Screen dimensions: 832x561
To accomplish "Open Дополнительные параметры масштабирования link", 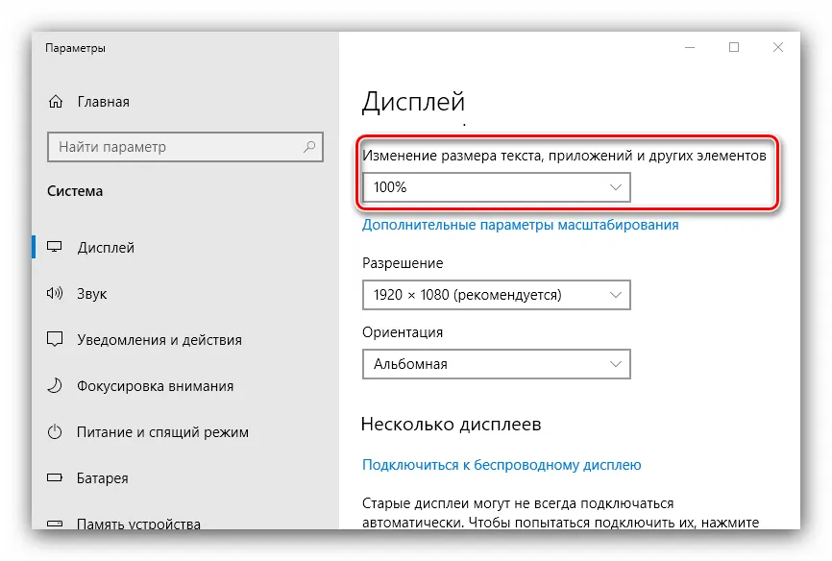I will coord(520,225).
